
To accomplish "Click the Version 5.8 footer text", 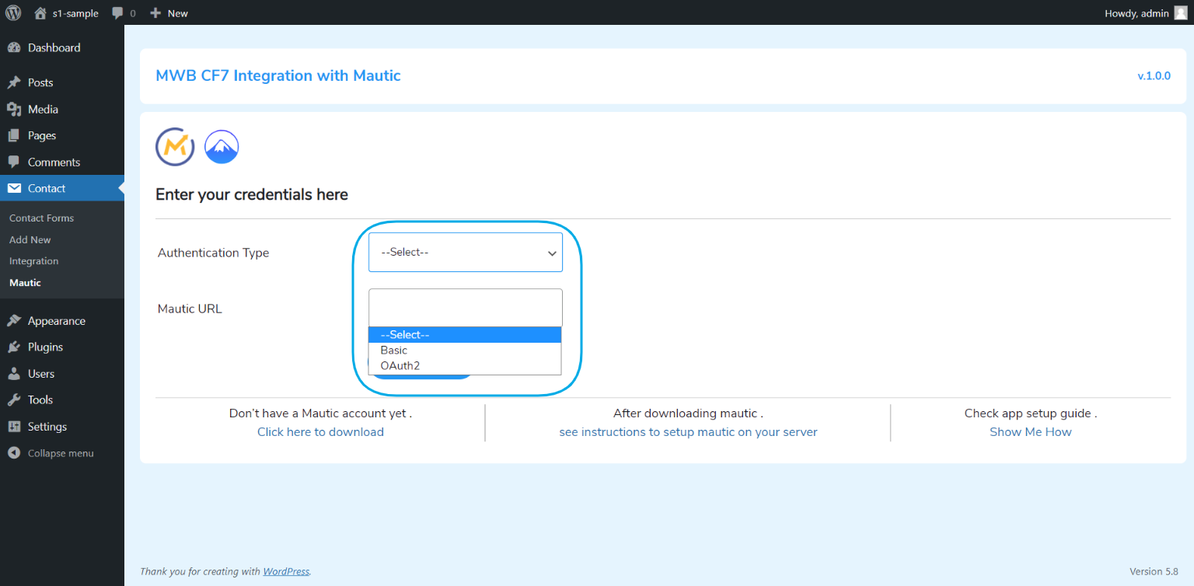I will pos(1154,571).
